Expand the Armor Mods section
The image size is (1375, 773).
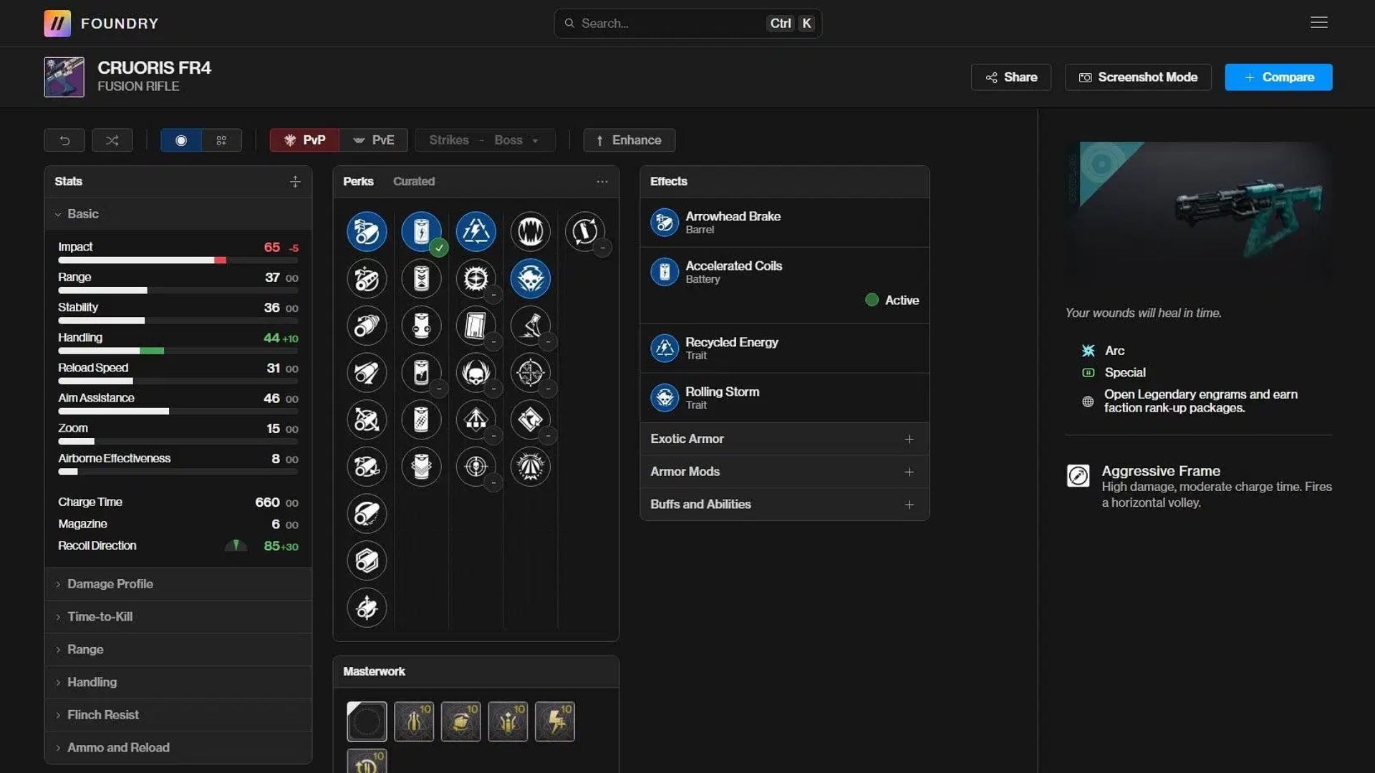pos(784,472)
